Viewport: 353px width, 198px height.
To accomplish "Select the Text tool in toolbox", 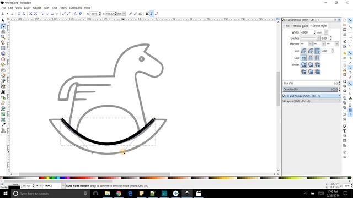I will coord(3,92).
